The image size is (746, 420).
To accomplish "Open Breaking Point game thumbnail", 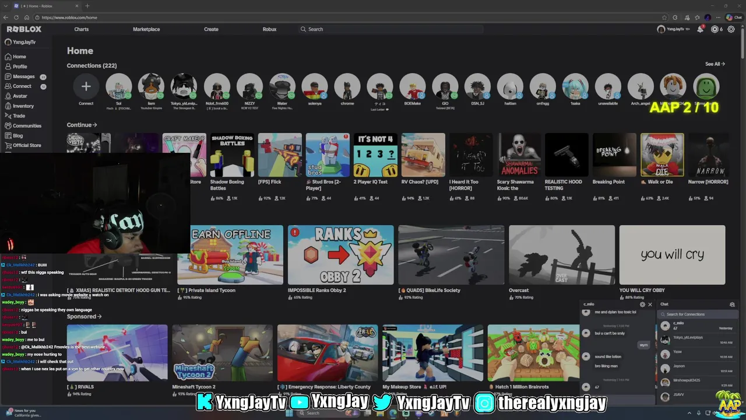I will tap(614, 155).
